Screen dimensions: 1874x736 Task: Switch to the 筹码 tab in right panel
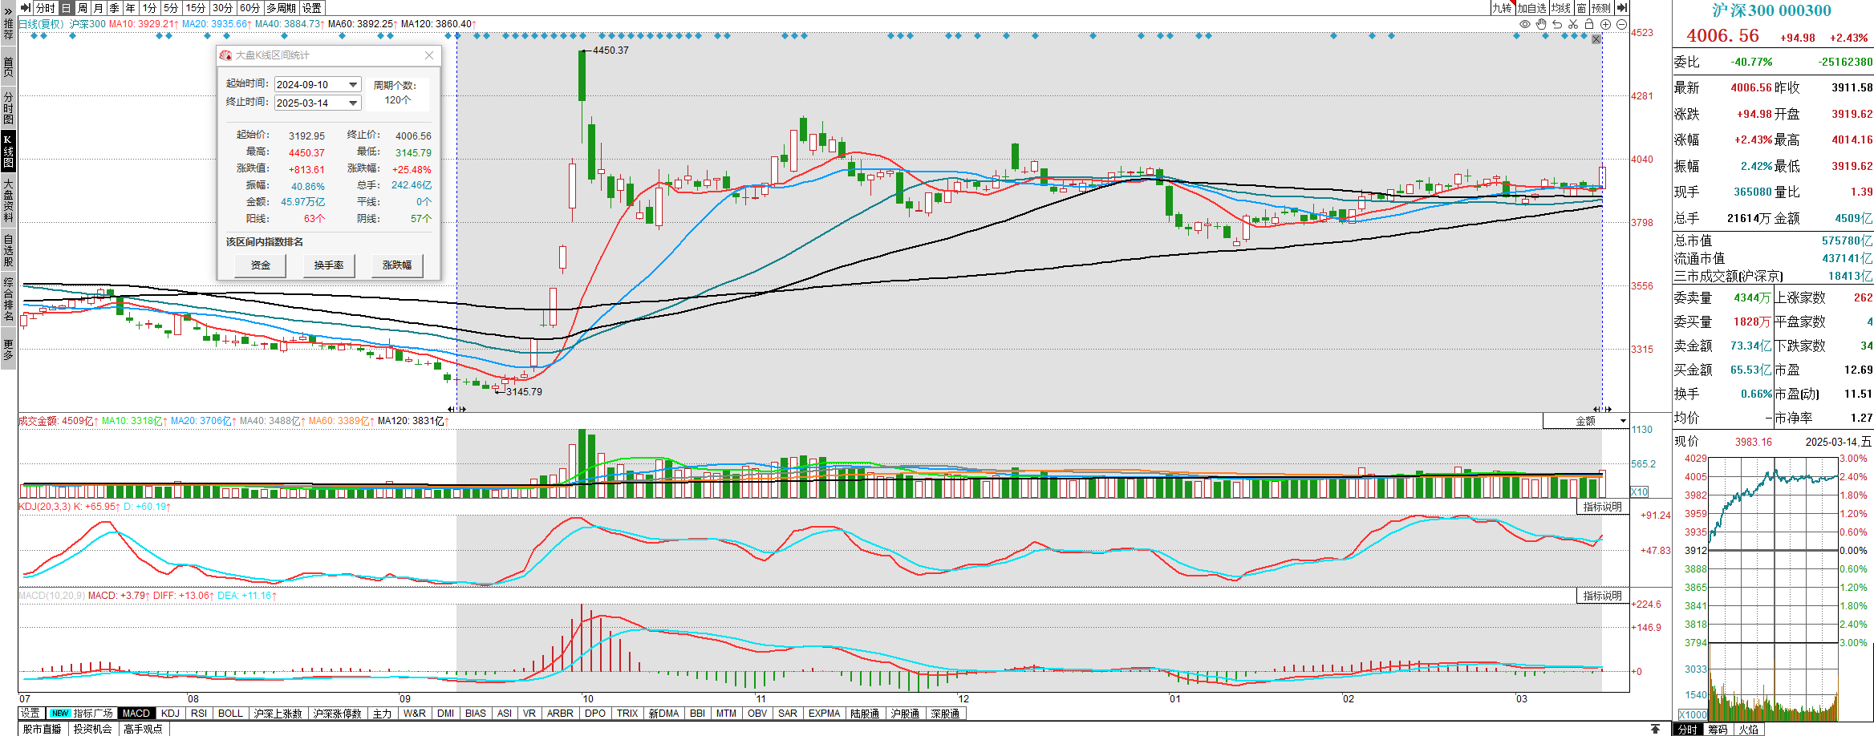tap(1718, 730)
